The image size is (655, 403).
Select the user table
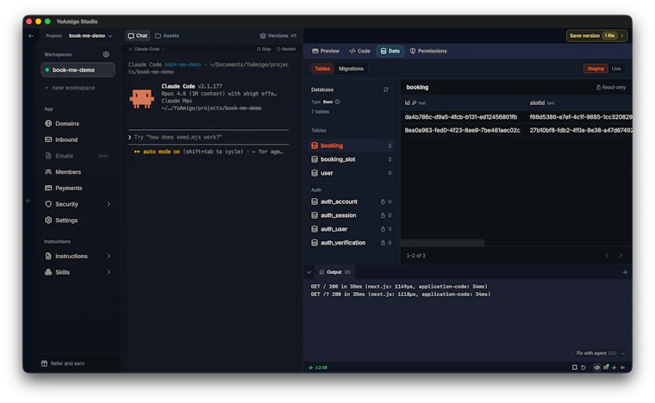pyautogui.click(x=351, y=173)
